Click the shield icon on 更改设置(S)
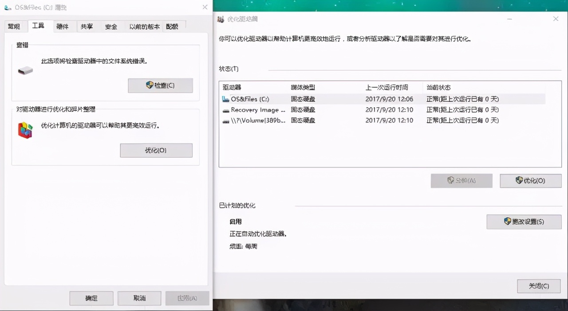This screenshot has height=311, width=568. pyautogui.click(x=508, y=222)
